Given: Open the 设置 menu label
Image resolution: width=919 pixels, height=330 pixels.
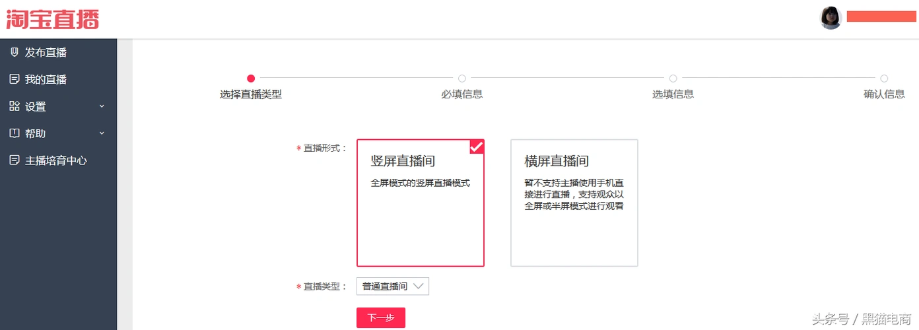Looking at the screenshot, I should [36, 107].
